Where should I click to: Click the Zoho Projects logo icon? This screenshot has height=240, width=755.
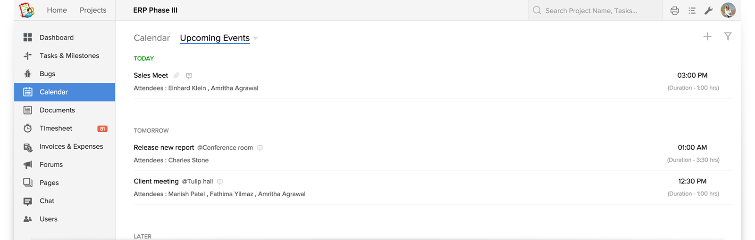pyautogui.click(x=26, y=10)
